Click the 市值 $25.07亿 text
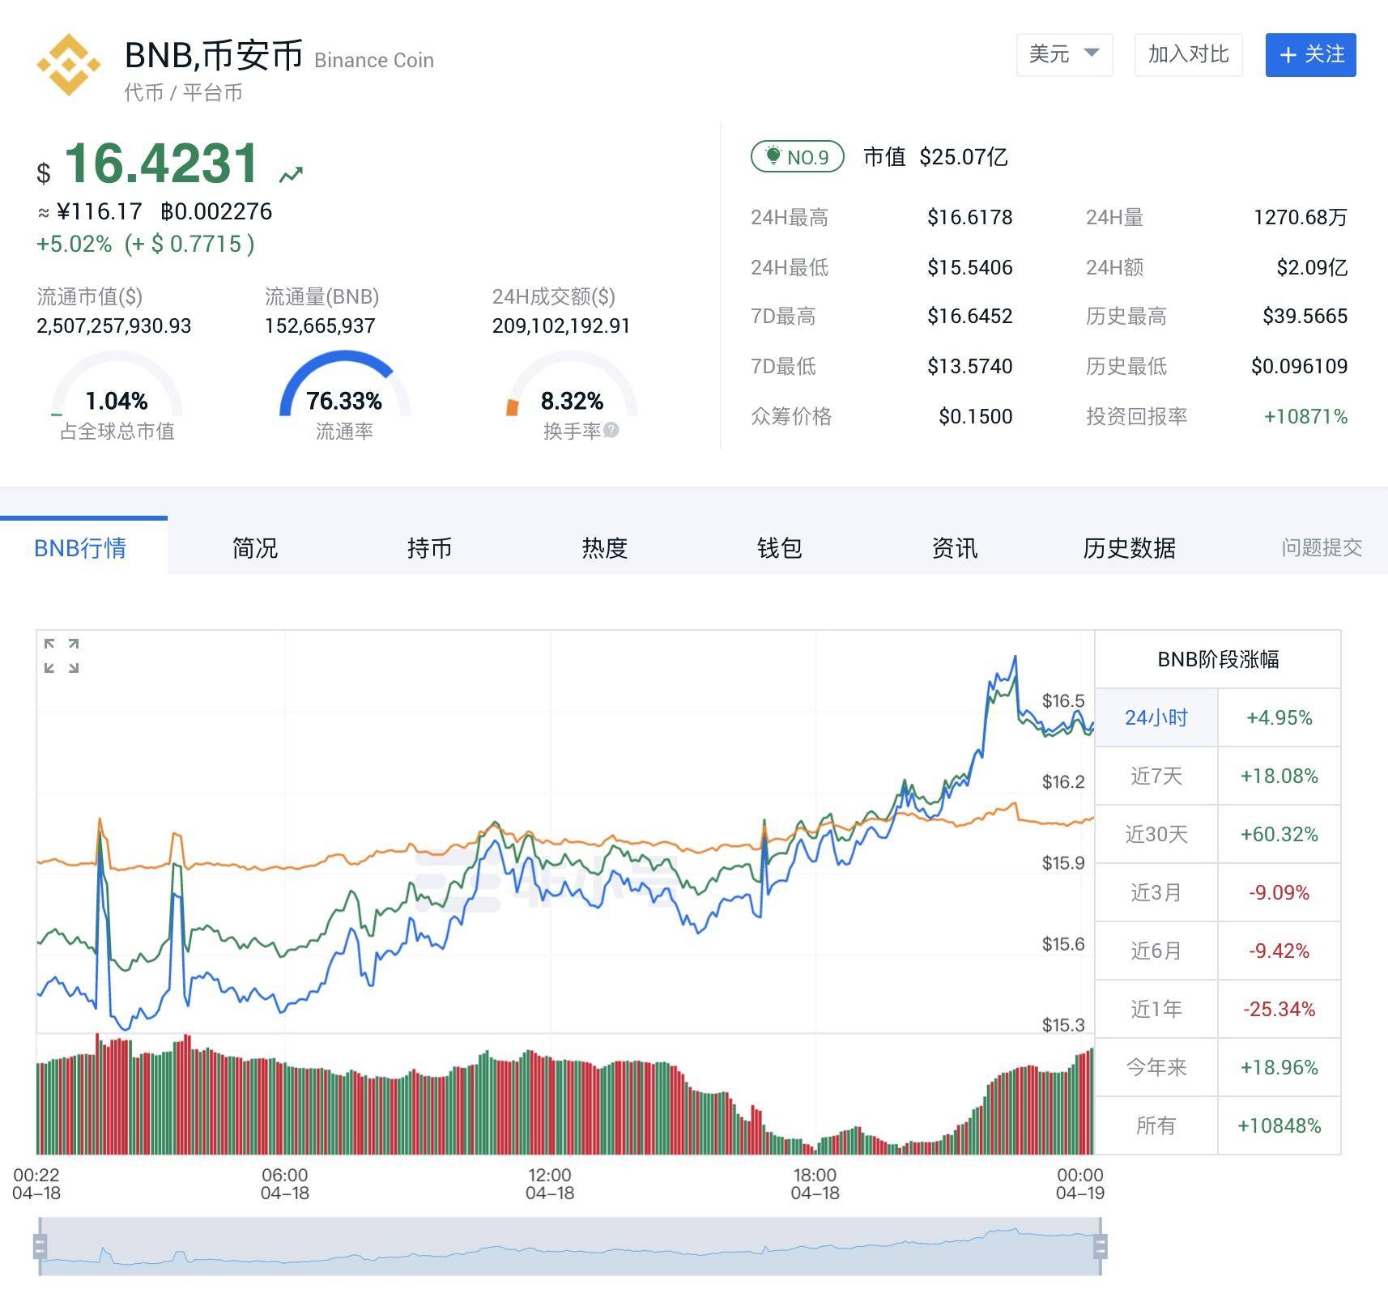Image resolution: width=1388 pixels, height=1289 pixels. pyautogui.click(x=935, y=157)
